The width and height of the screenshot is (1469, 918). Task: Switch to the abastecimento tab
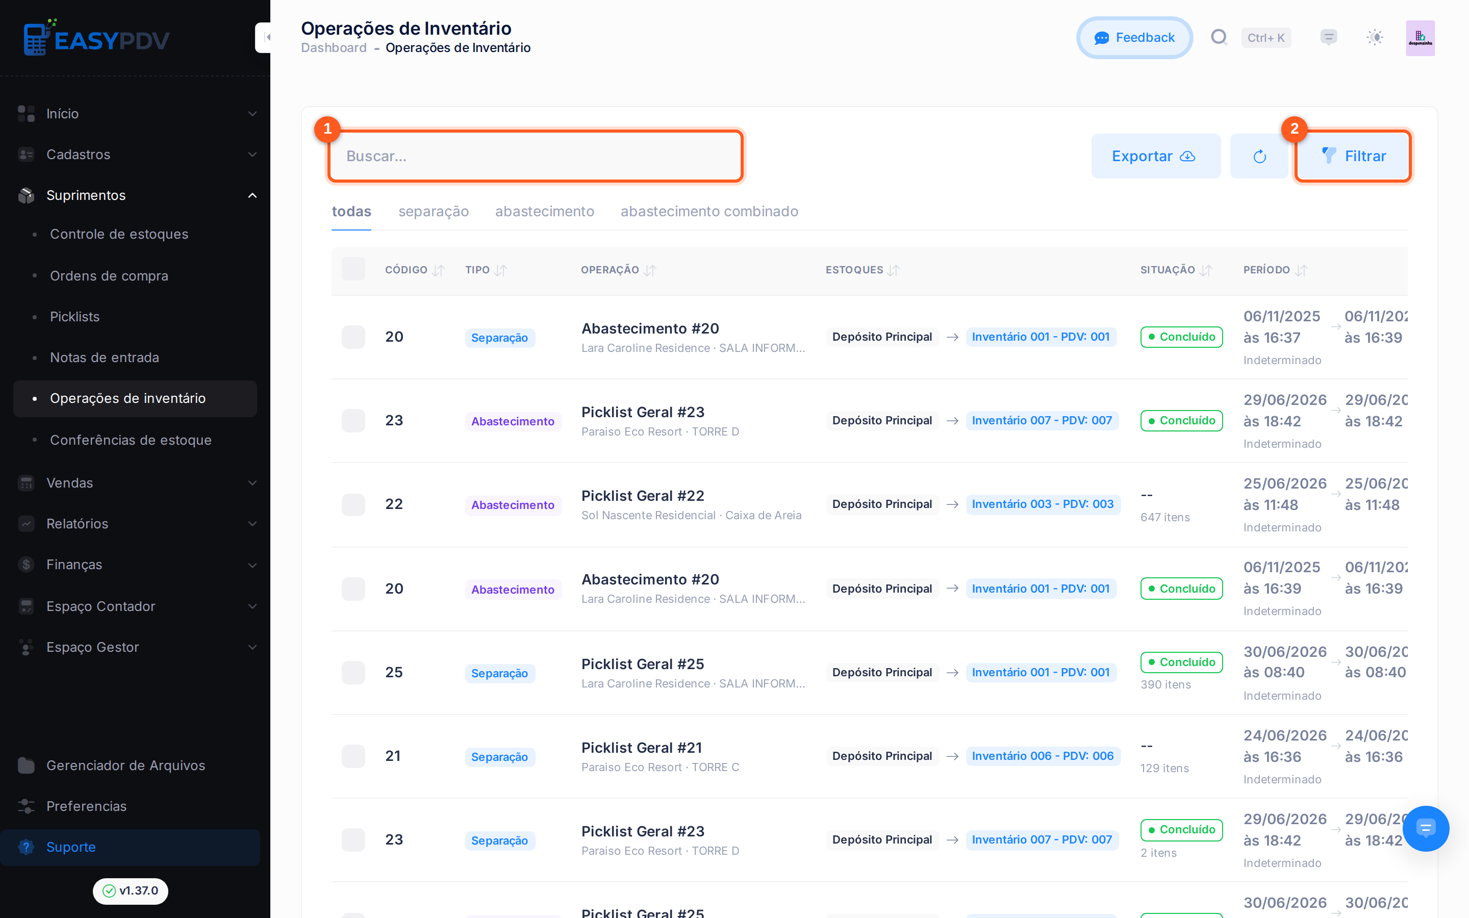[x=545, y=211]
